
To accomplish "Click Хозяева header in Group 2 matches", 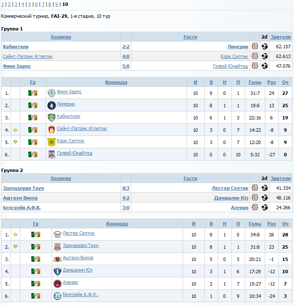I will [61, 178].
